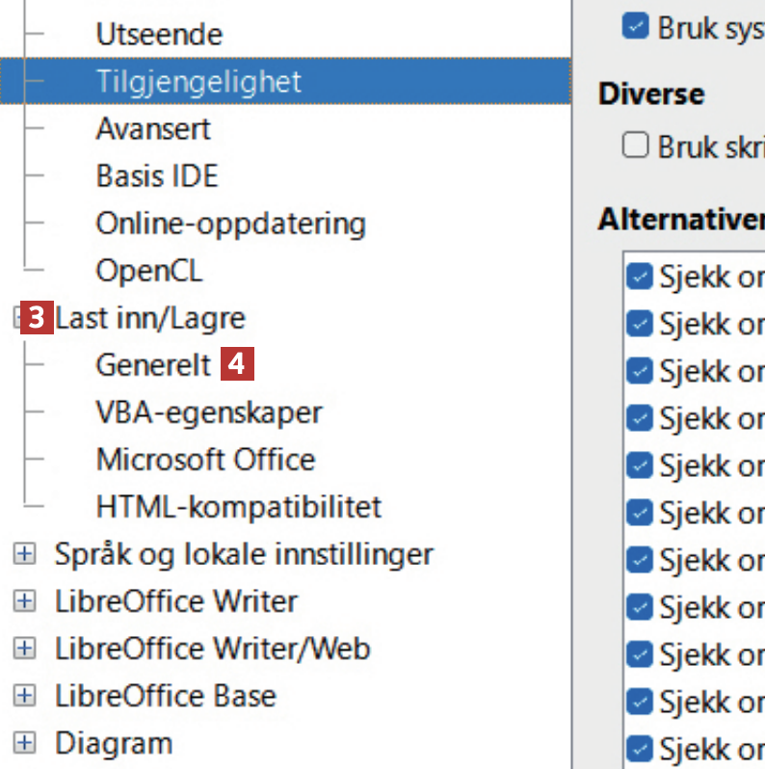Open Online-oppdatering settings

click(230, 224)
